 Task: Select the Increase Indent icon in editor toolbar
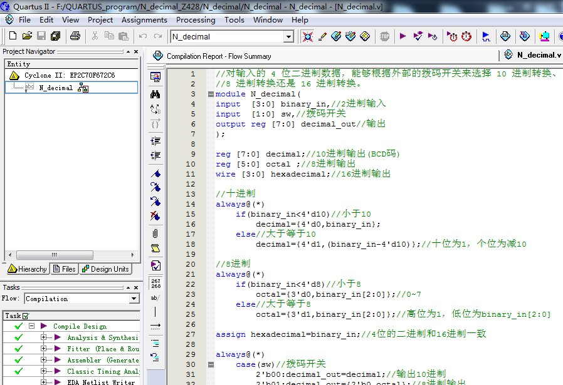coord(154,140)
